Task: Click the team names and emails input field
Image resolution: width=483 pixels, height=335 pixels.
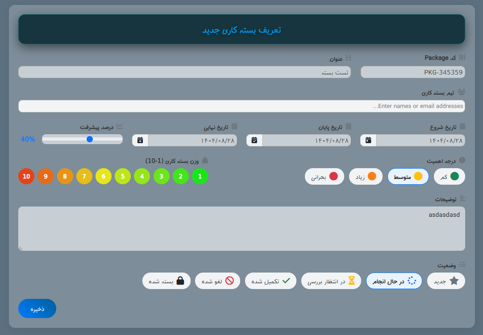Action: pos(241,106)
